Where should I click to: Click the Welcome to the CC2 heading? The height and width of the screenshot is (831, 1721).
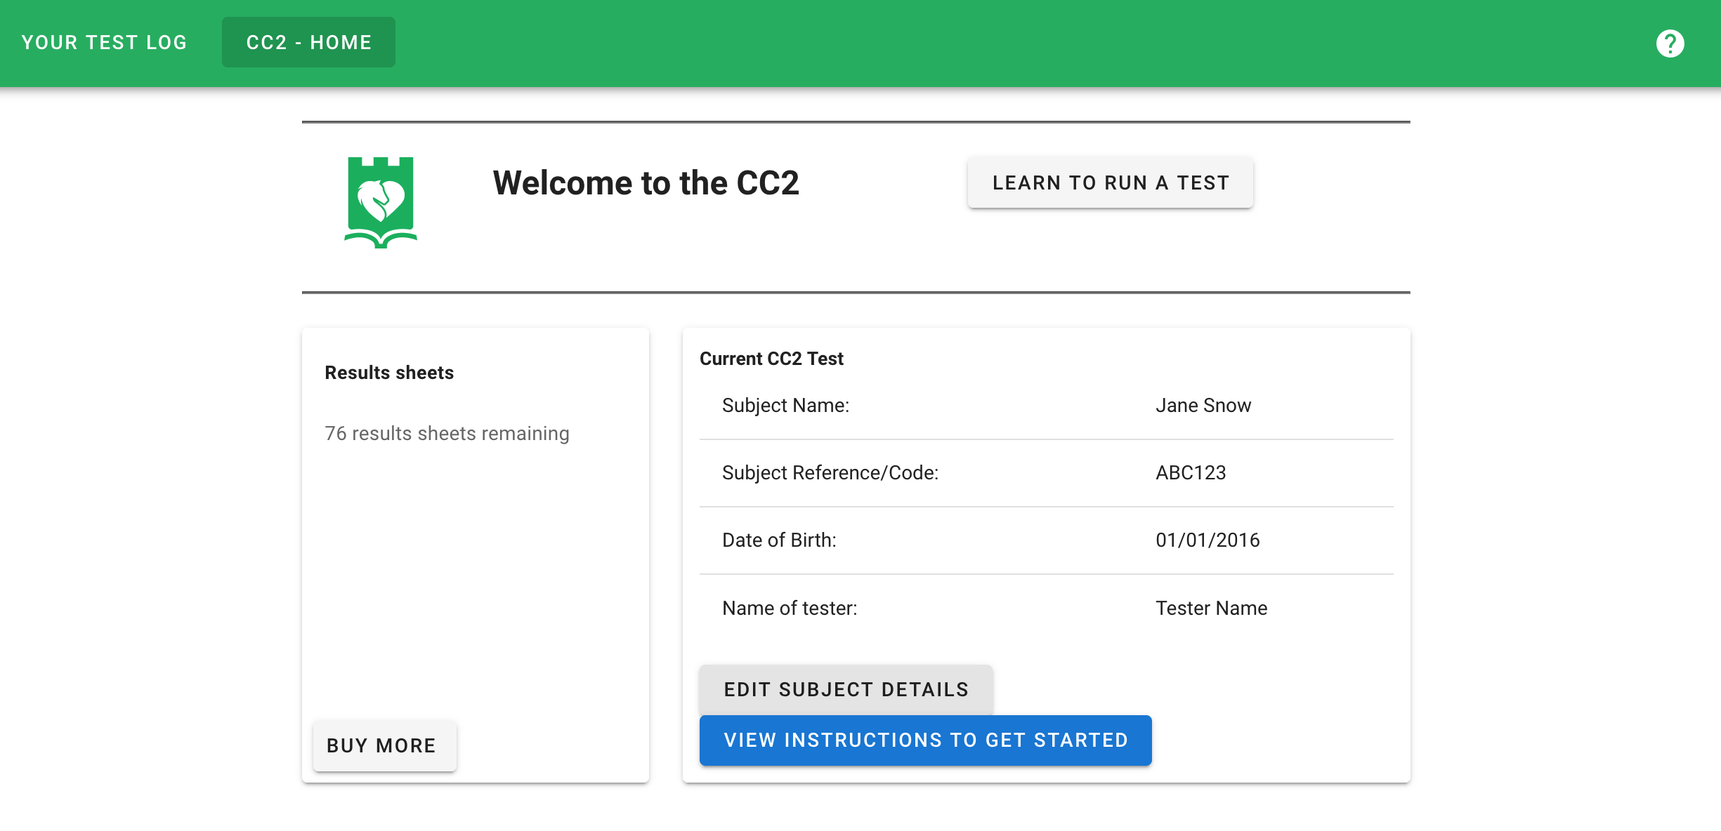point(646,183)
